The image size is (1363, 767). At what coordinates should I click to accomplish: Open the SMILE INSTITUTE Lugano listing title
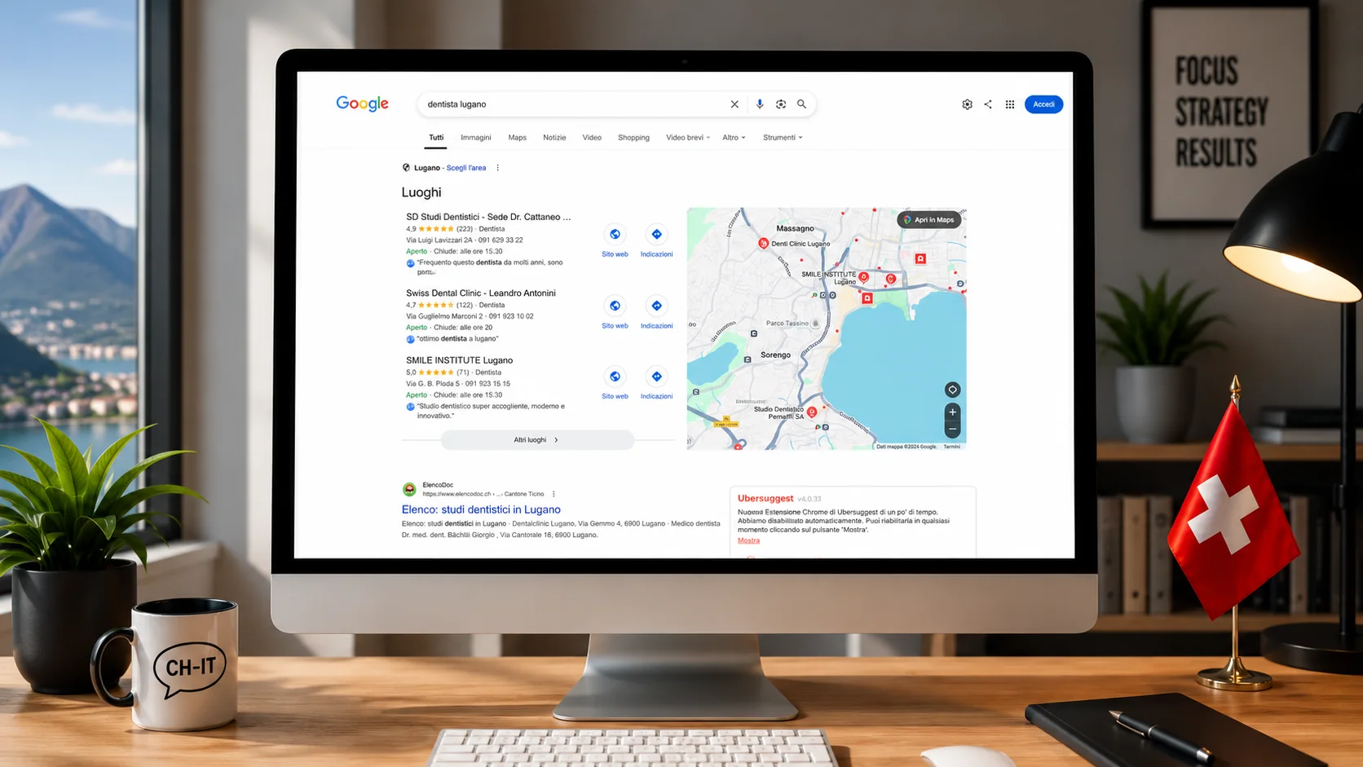460,360
